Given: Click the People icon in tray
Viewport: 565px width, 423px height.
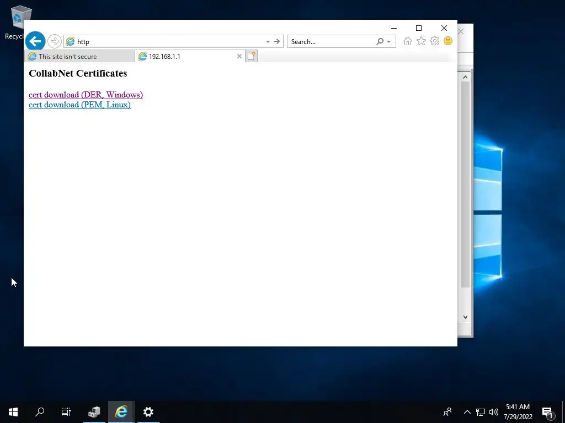Looking at the screenshot, I should (447, 412).
